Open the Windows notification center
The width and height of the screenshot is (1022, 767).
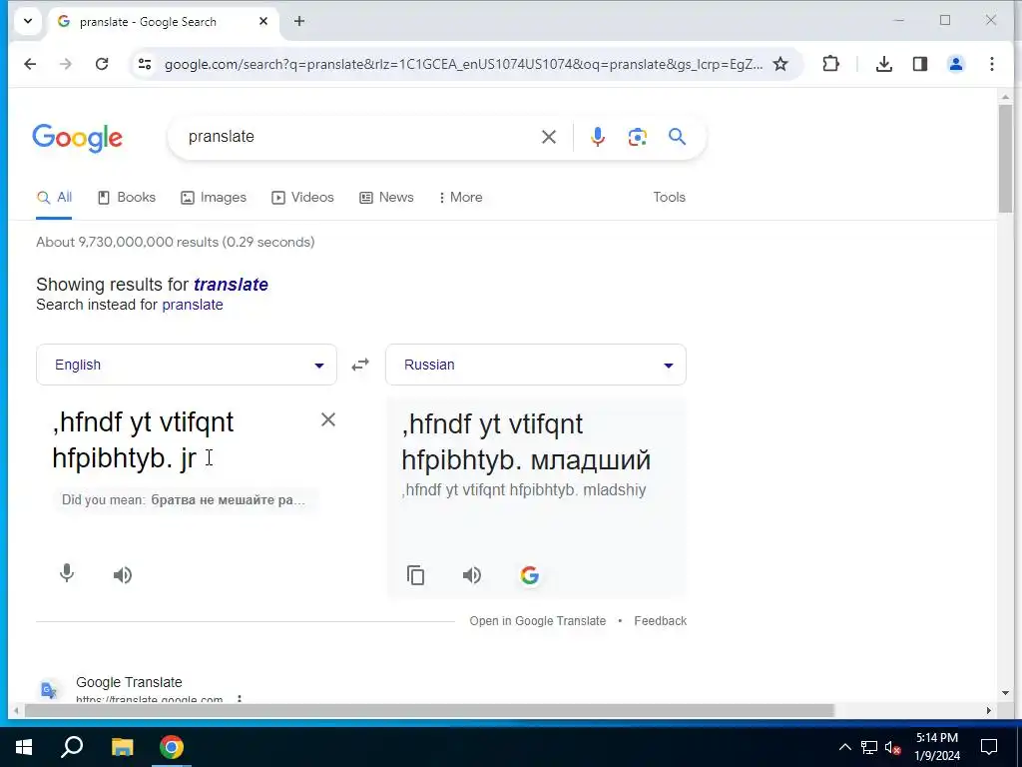[x=989, y=747]
